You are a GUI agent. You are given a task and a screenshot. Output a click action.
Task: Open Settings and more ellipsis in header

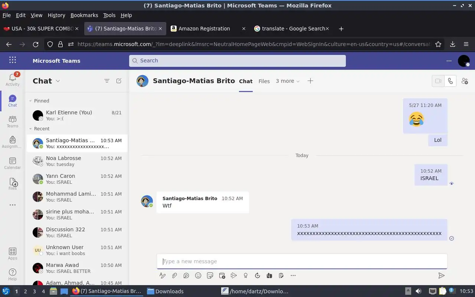[x=449, y=61]
